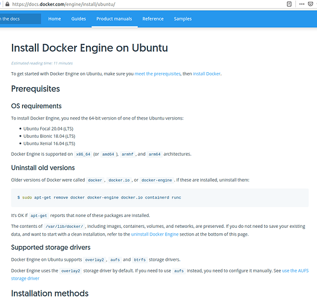Click 'Ubuntu Bionic 18.04 (LTS)' list item
Image resolution: width=317 pixels, height=300 pixels.
[49, 136]
